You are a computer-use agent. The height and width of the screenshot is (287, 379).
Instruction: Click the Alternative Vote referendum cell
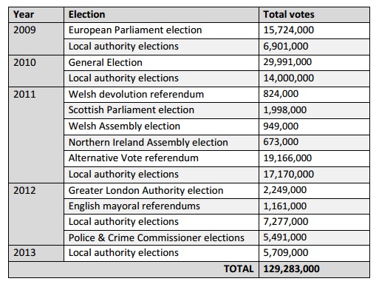pyautogui.click(x=161, y=158)
